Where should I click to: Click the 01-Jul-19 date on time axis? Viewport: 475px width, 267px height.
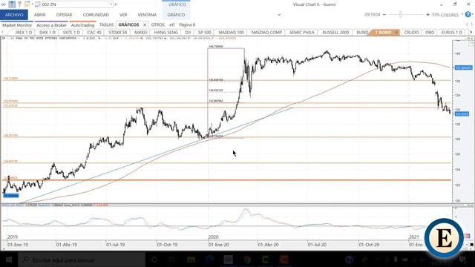coord(116,245)
